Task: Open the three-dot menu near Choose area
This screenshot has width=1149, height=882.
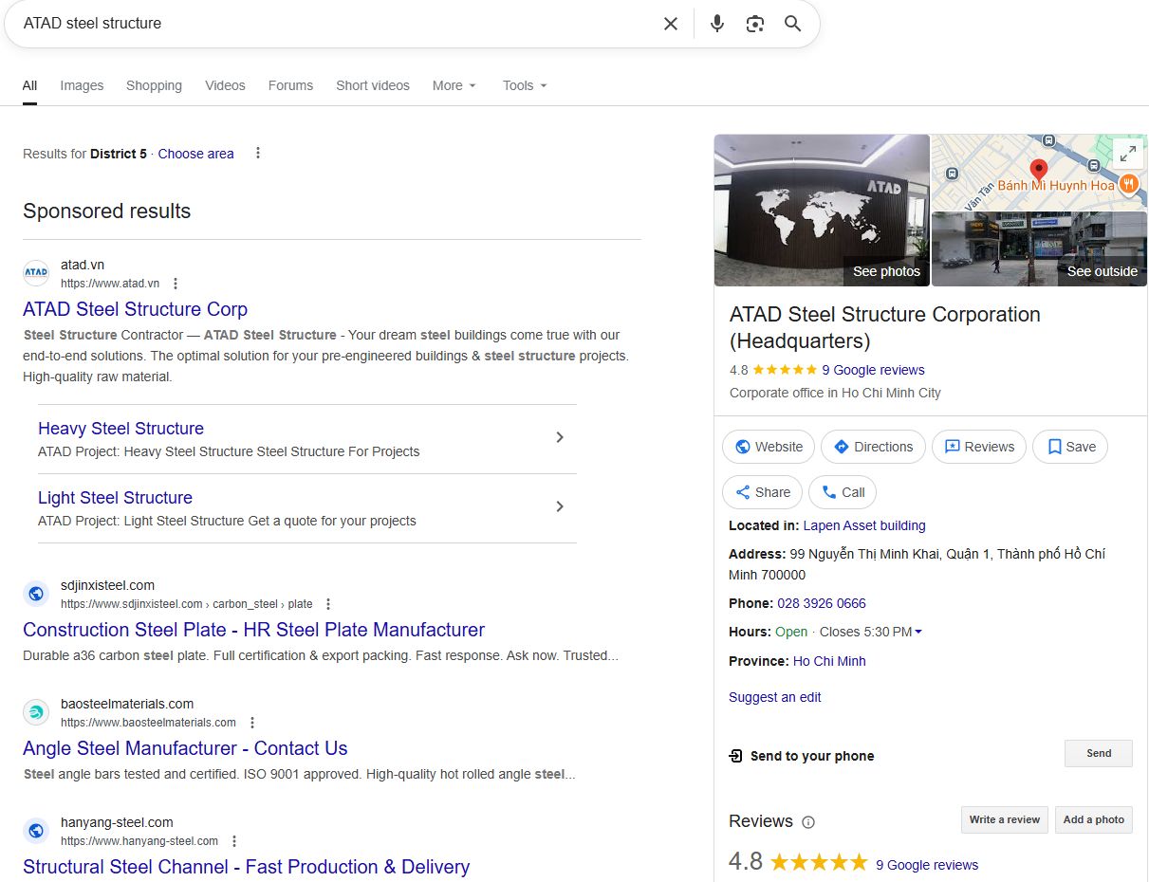Action: coord(257,153)
